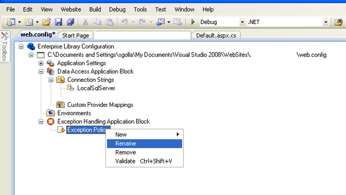Open the Help menu
Screen dimensions: 346x195
point(208,10)
